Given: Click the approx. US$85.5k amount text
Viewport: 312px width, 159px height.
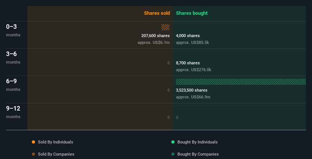Looking at the screenshot, I should coord(192,42).
